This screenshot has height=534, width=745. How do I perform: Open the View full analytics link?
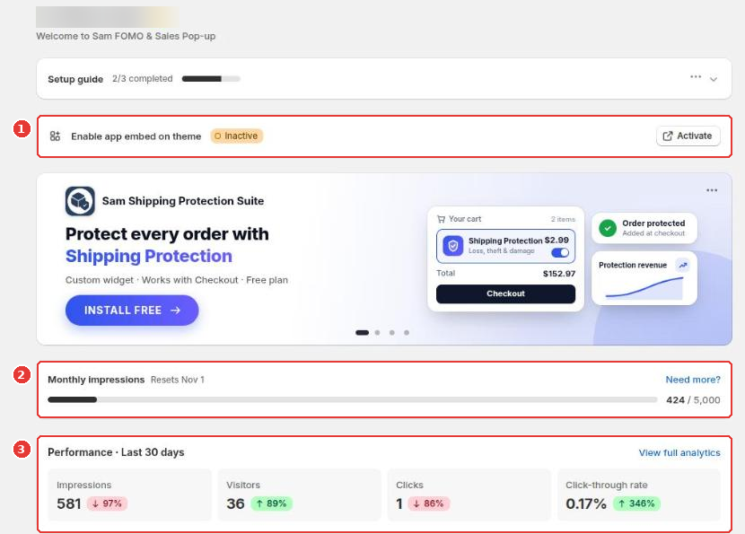[679, 452]
